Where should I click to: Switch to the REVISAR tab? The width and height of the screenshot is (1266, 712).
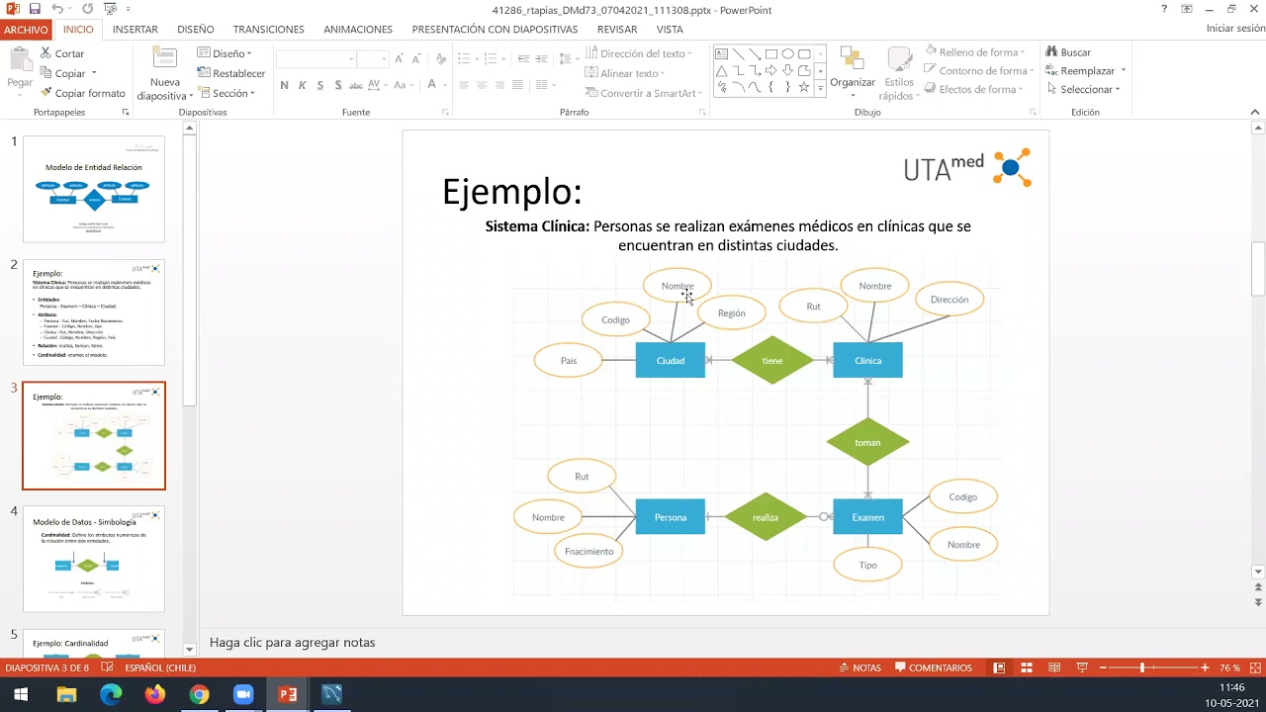pyautogui.click(x=617, y=29)
